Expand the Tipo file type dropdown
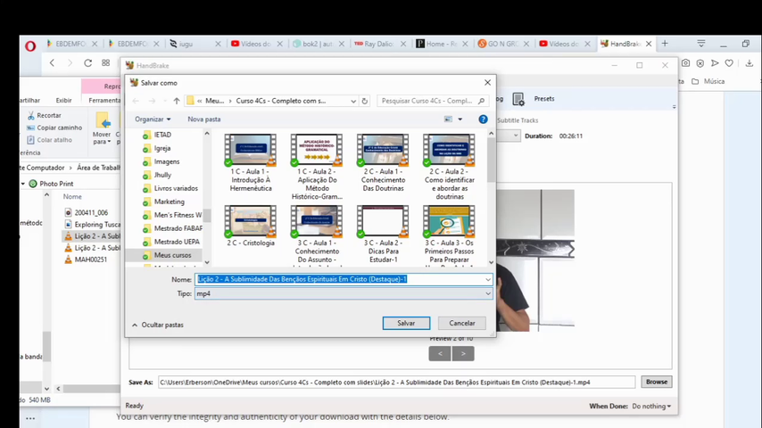 487,293
